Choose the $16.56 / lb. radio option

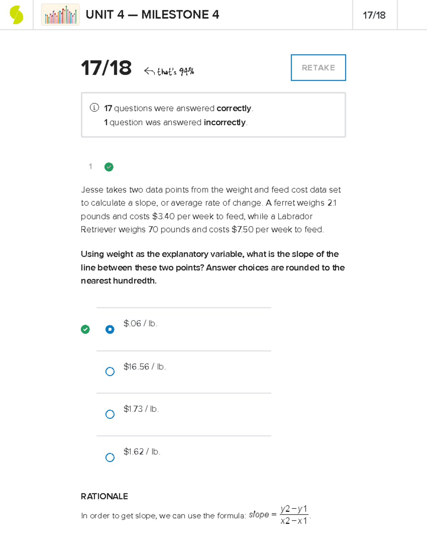pyautogui.click(x=110, y=372)
